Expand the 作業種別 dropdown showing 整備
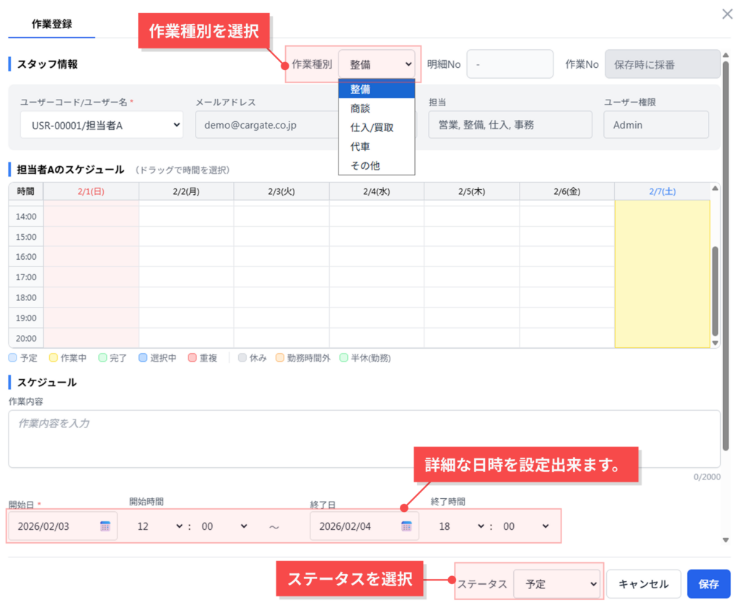The height and width of the screenshot is (605, 739). tap(377, 64)
